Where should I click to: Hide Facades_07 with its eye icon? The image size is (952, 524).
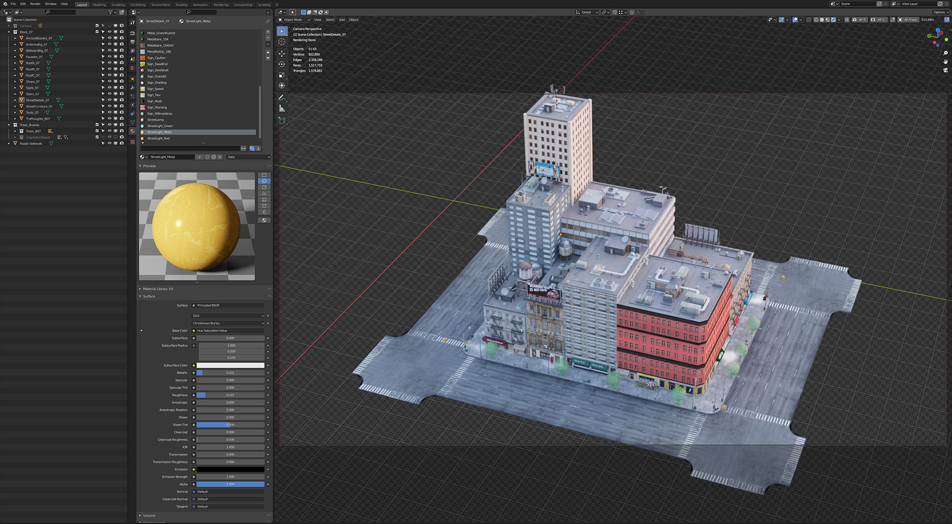coord(109,56)
